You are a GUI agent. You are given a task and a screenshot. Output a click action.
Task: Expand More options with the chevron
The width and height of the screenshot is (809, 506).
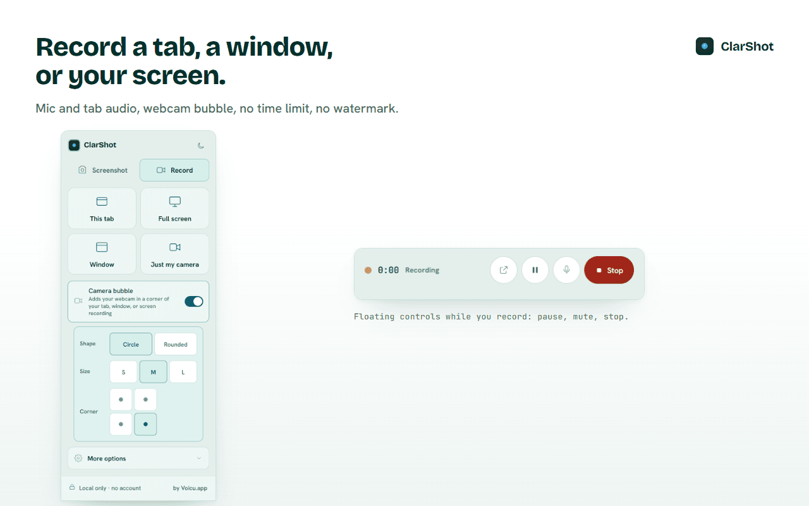(199, 459)
